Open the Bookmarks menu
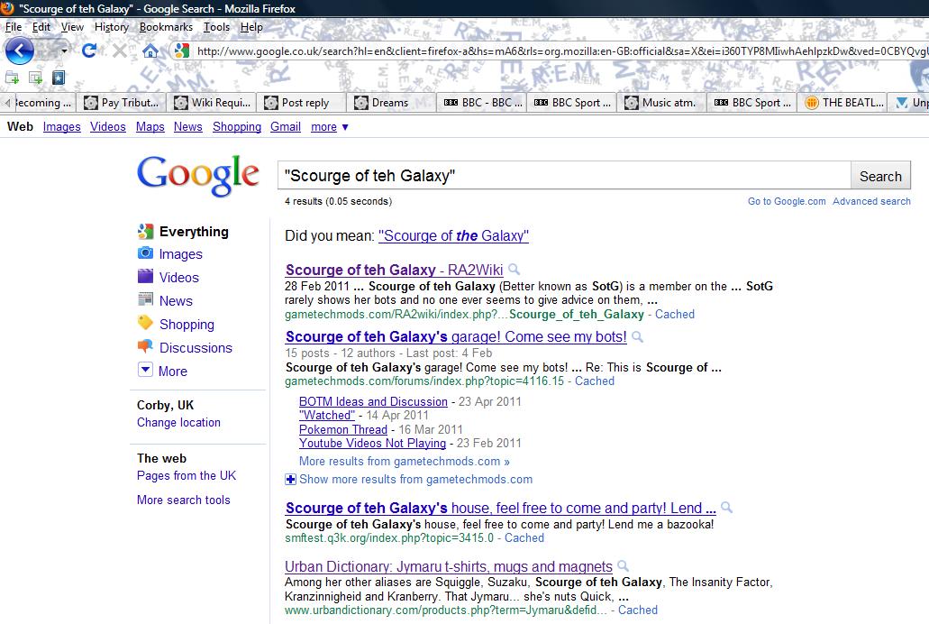The height and width of the screenshot is (624, 929). (166, 27)
